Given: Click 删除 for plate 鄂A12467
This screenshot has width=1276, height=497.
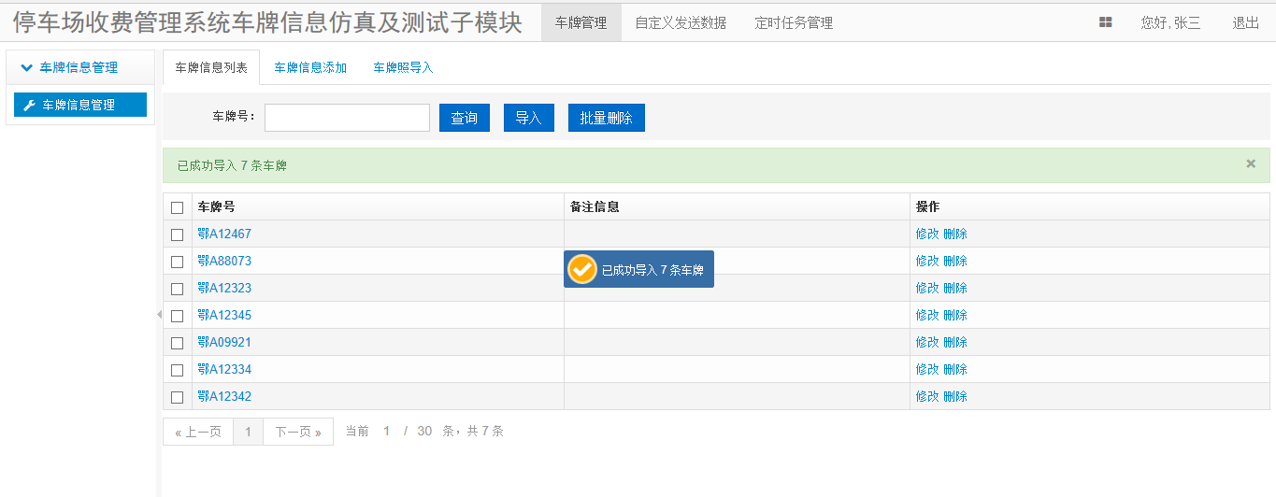Looking at the screenshot, I should pos(955,234).
